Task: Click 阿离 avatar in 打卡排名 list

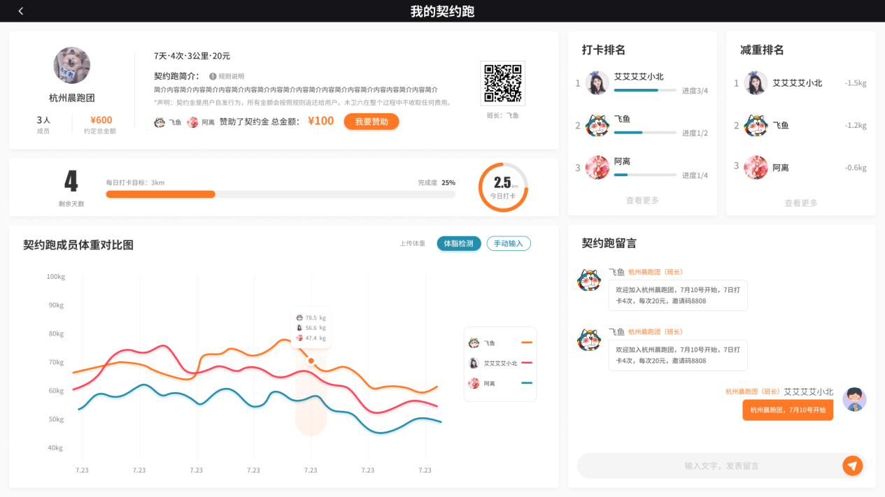Action: click(597, 167)
